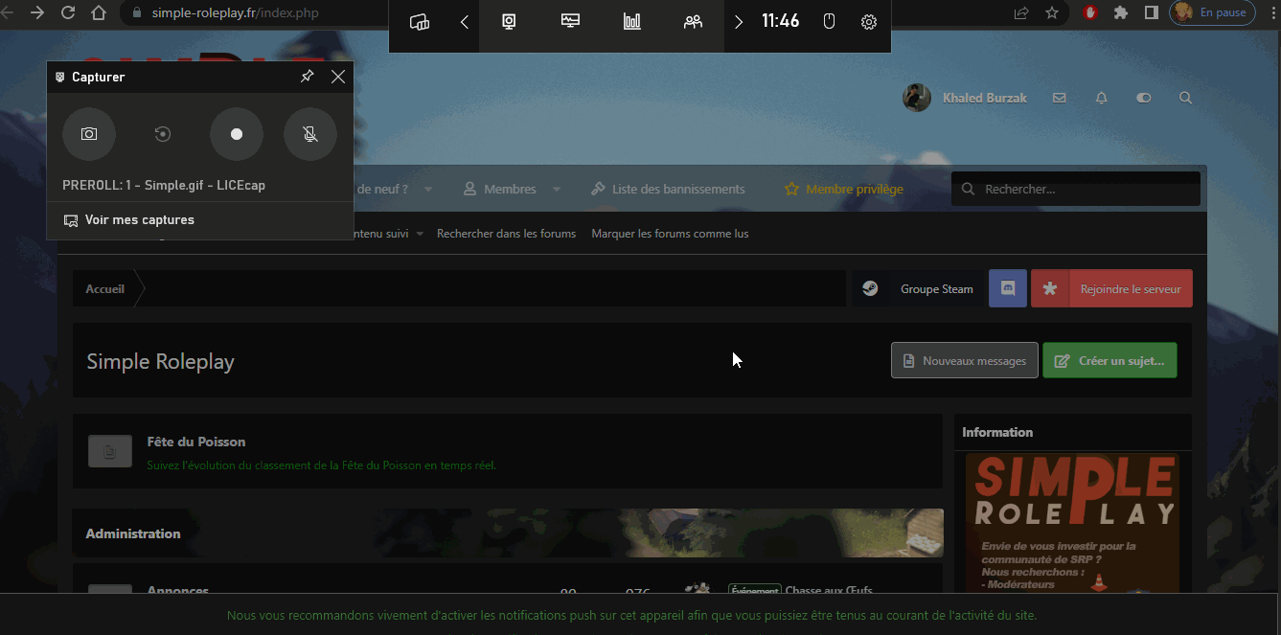Screen dimensions: 1281x635
Task: Click the Game Bar clock 11:46
Action: tap(780, 21)
